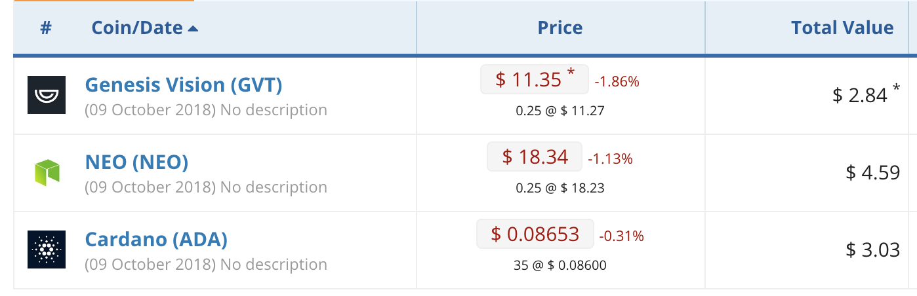
Task: Sort table by Total Value header
Action: [842, 28]
